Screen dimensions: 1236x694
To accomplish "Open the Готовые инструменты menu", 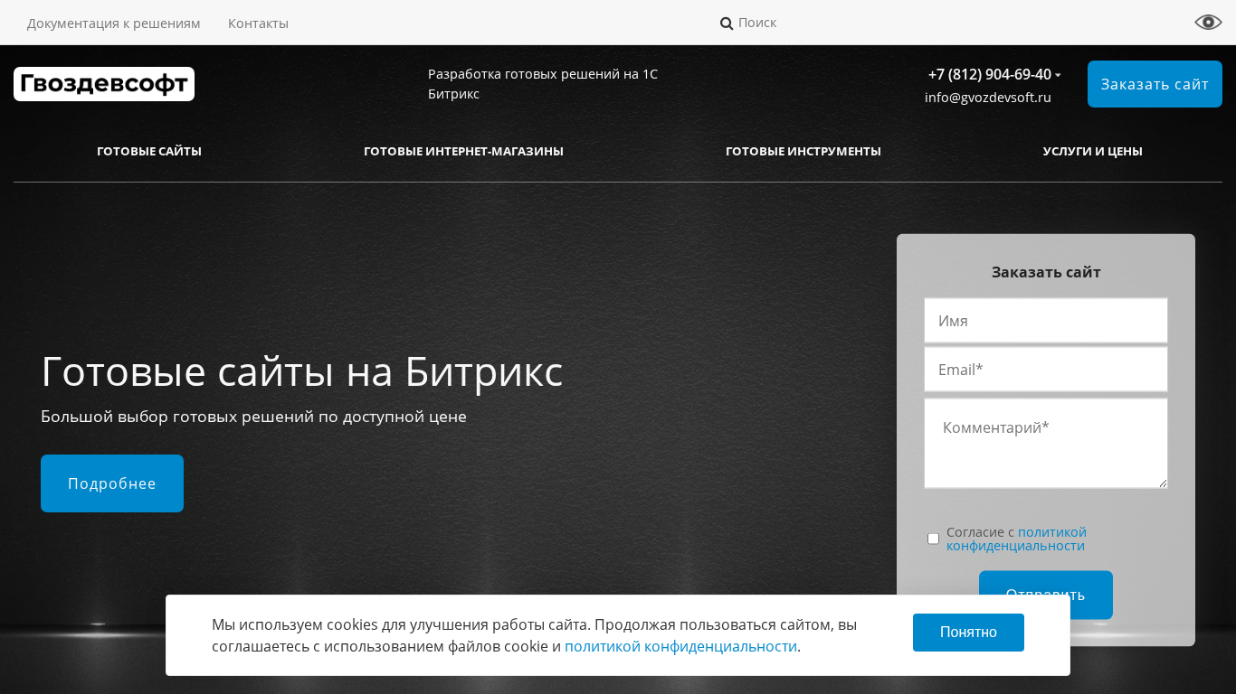I will pyautogui.click(x=803, y=151).
